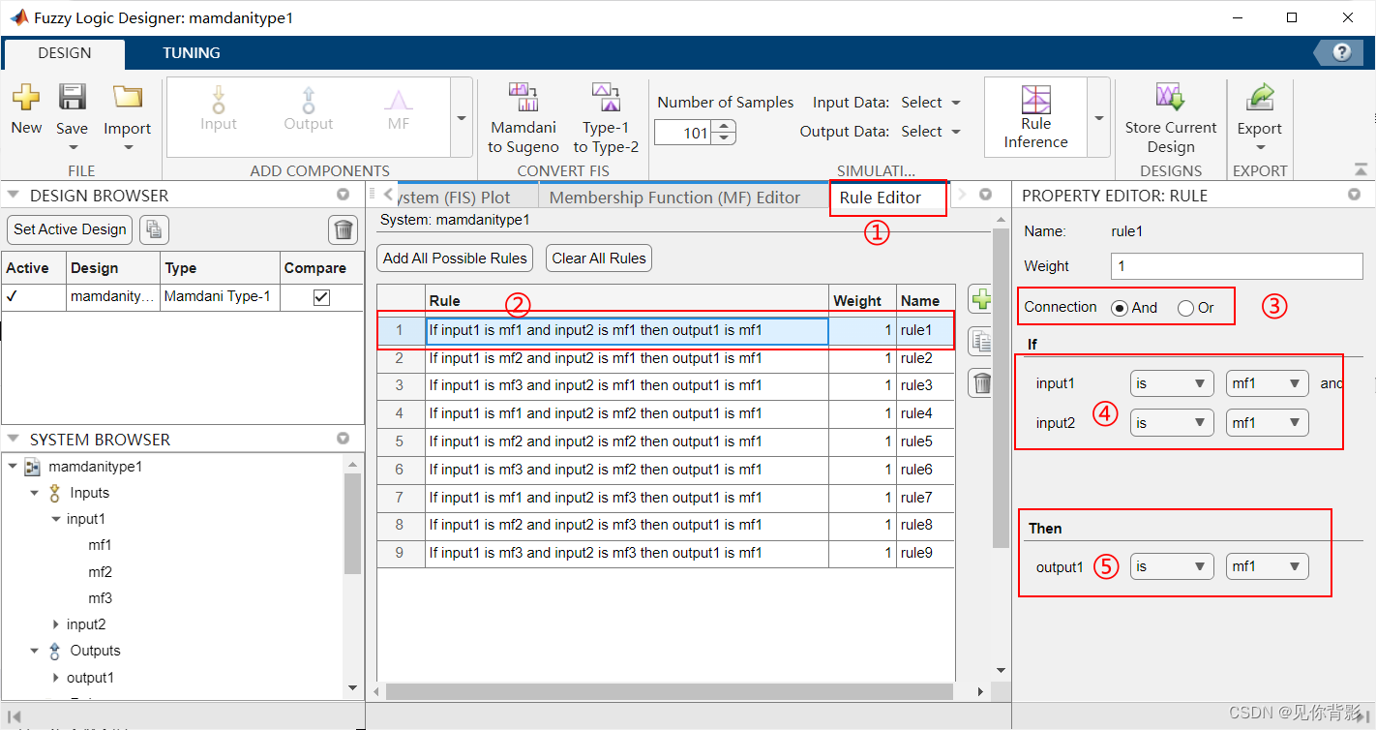Open the Import folder icon
The image size is (1376, 730).
click(128, 97)
